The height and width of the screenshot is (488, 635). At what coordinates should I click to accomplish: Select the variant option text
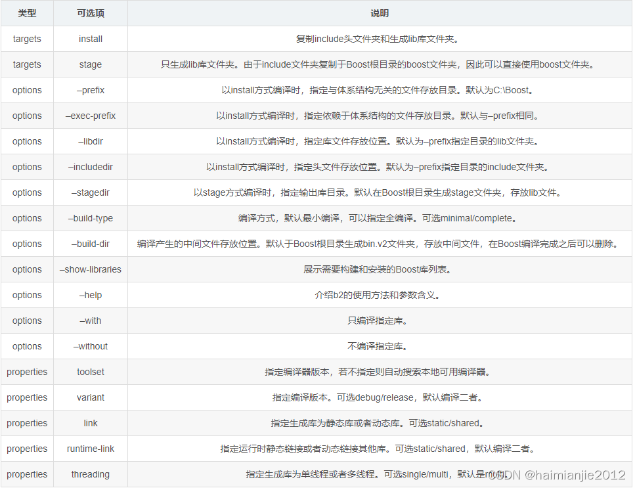(90, 397)
